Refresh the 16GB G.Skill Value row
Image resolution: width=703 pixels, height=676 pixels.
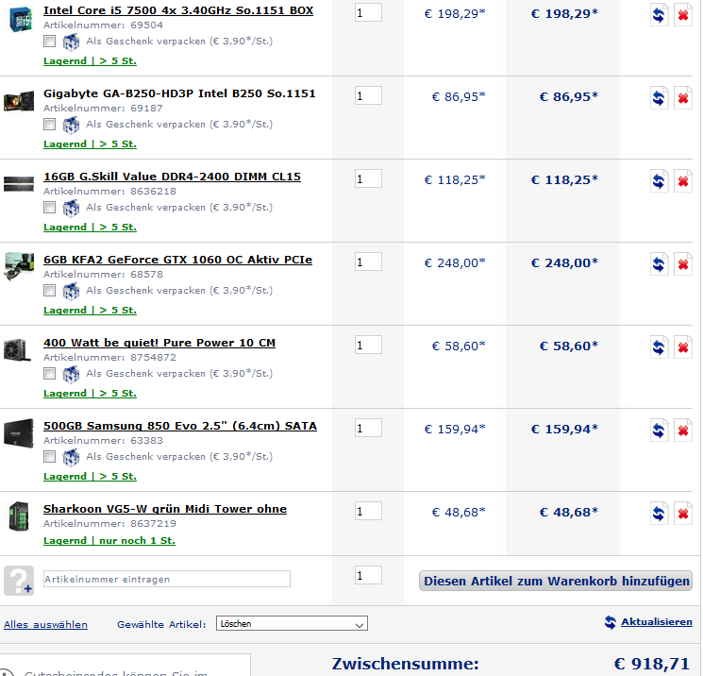659,180
